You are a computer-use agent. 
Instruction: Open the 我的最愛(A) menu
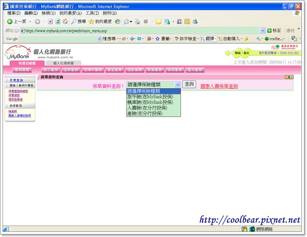[70, 13]
